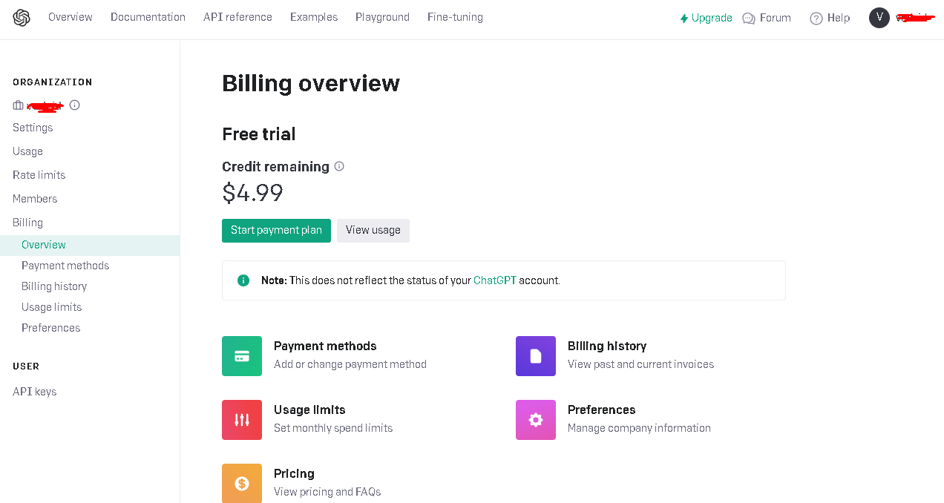Click the Preferences card title
Screen dimensions: 944x503
pos(601,410)
